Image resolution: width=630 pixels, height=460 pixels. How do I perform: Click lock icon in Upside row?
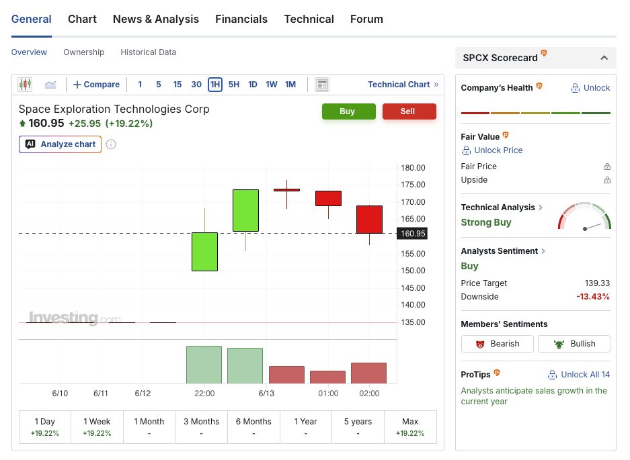[607, 180]
